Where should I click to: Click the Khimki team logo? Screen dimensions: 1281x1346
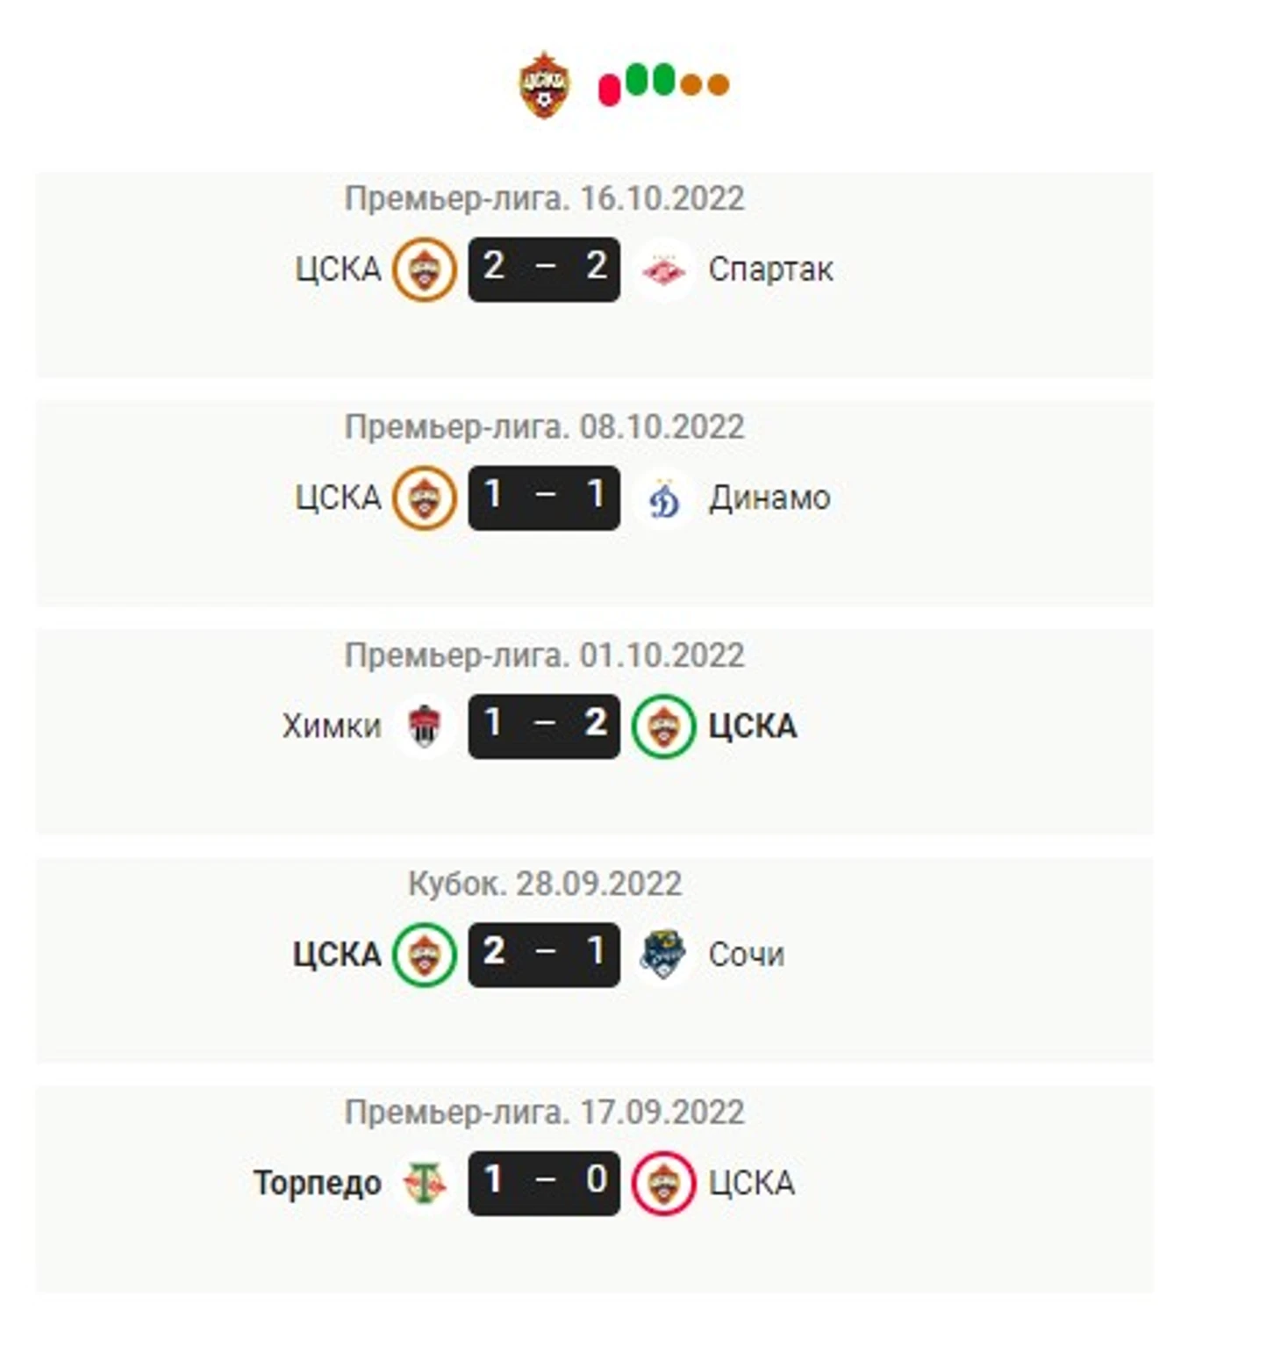(x=424, y=727)
